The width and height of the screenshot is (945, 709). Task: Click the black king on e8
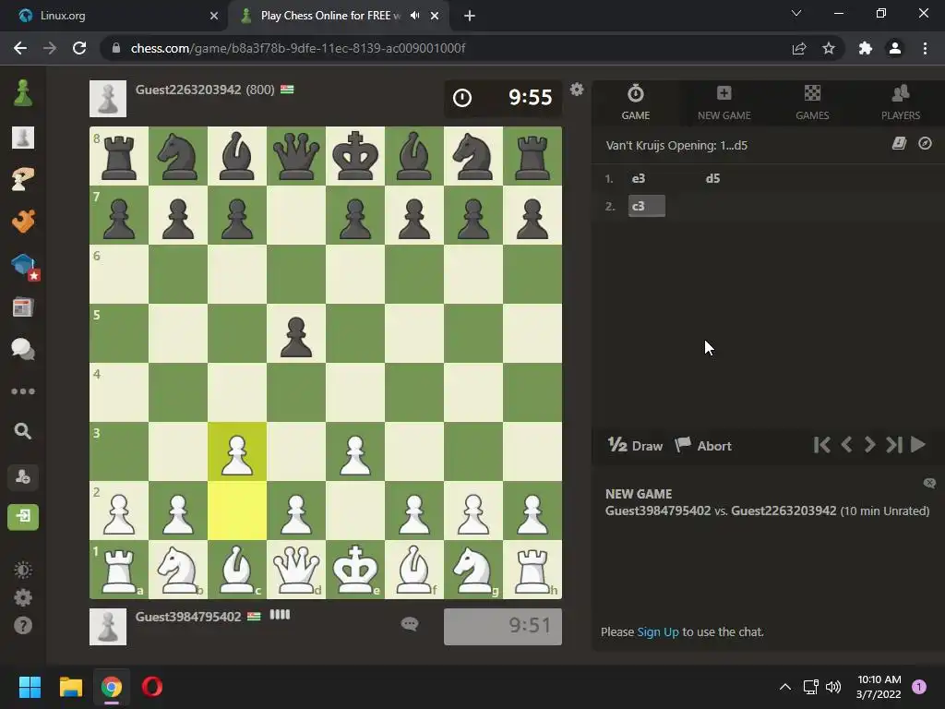point(355,156)
